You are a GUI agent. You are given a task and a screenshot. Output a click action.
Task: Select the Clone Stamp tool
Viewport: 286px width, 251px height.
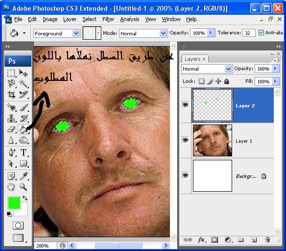point(11,118)
